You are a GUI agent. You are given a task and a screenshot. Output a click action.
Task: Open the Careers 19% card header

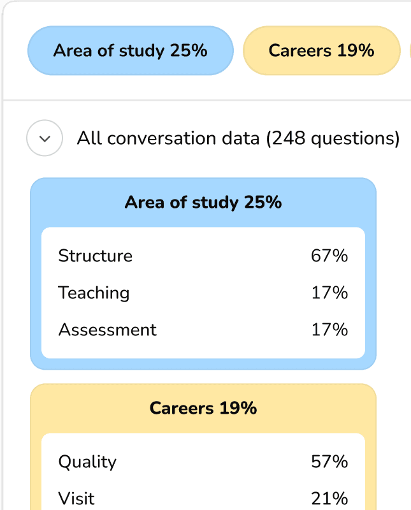[203, 408]
